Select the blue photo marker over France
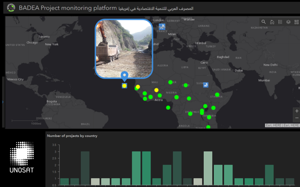 [162, 27]
